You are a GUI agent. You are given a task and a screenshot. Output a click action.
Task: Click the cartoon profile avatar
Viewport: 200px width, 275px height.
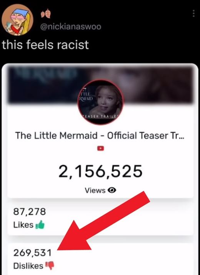pyautogui.click(x=18, y=20)
